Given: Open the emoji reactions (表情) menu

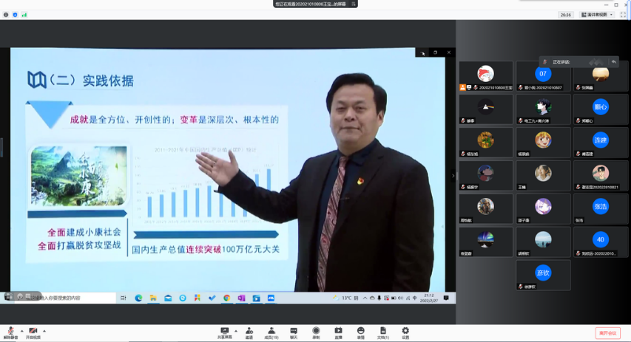Looking at the screenshot, I should [360, 332].
